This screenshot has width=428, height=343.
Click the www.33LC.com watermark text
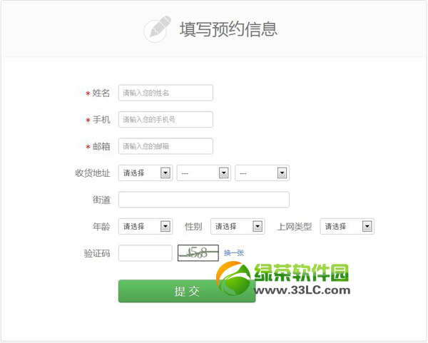(302, 290)
